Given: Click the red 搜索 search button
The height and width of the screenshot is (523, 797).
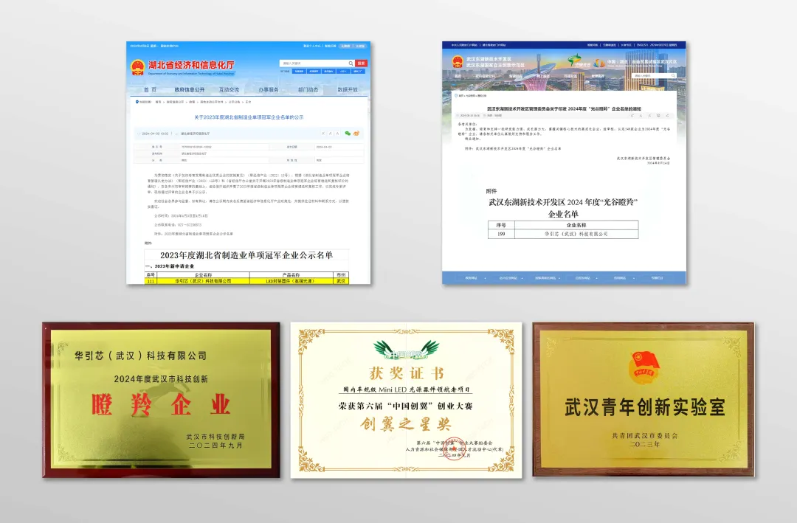Looking at the screenshot, I should coord(361,63).
